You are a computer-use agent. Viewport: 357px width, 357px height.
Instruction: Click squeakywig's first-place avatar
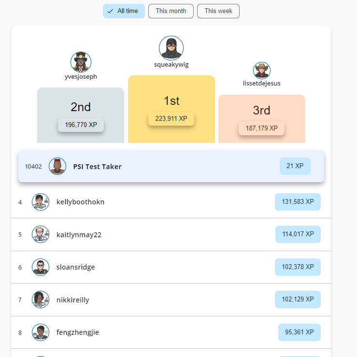pyautogui.click(x=171, y=48)
